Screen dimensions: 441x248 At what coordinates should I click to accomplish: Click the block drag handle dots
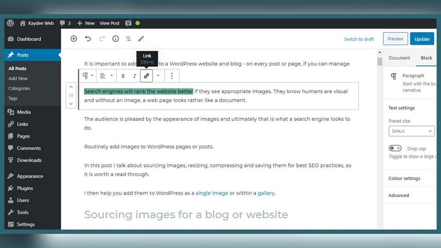click(x=71, y=95)
